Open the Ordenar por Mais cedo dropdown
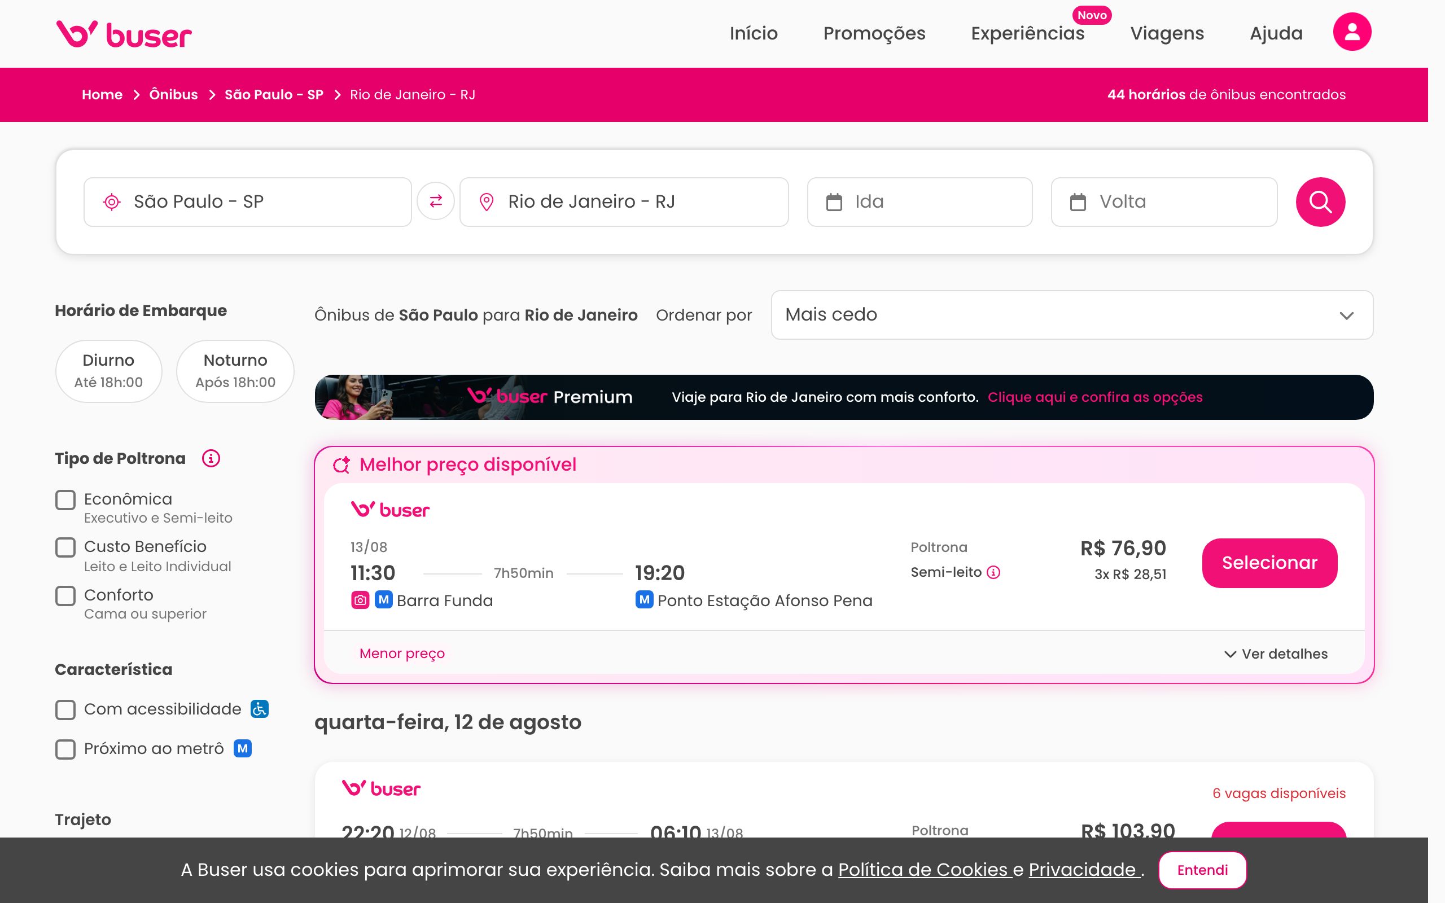This screenshot has width=1445, height=903. point(1072,315)
